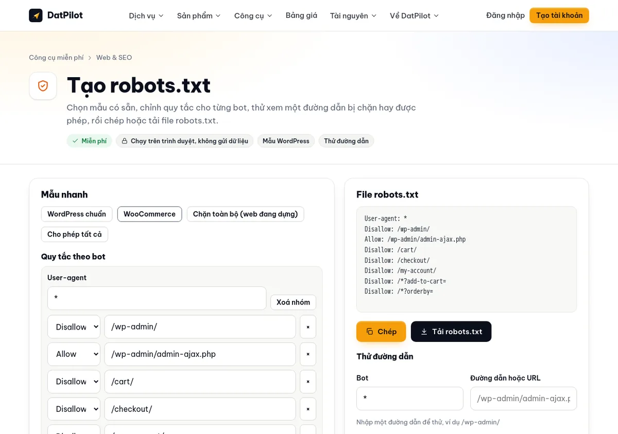Open the directive dropdown for /checkout/

[x=74, y=409]
